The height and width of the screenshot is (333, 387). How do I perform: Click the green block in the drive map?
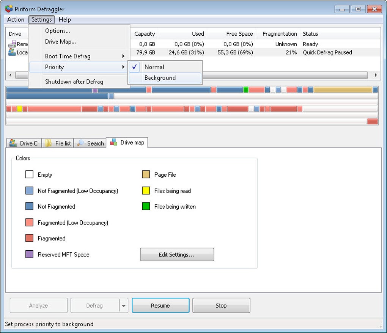click(x=246, y=90)
